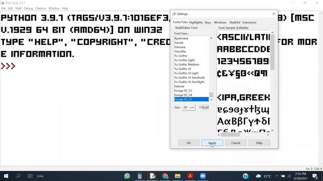Click the font list scroll down arrow

pyautogui.click(x=211, y=100)
